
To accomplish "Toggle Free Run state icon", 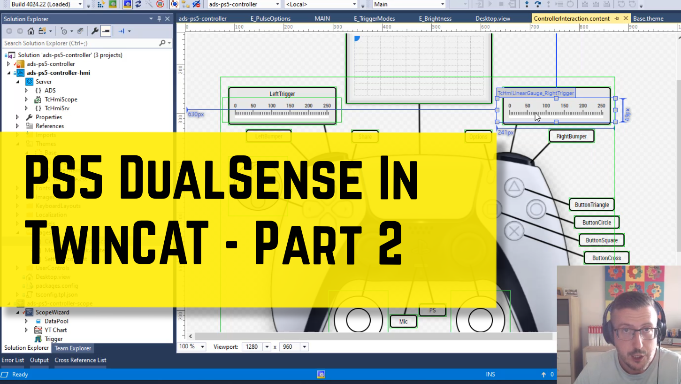I will coord(160,4).
